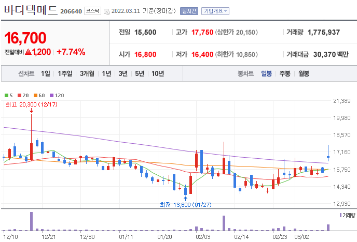
Task: Click the 고가 value 17,750
Action: click(202, 32)
